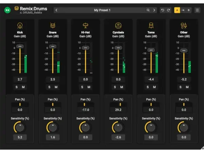This screenshot has width=204, height=153.
Task: Copy A to B with arrow button
Action: coord(183,10)
